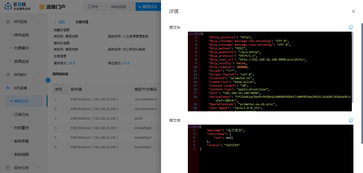The width and height of the screenshot is (363, 173).
Task: Open the 运维门户 grid icon
Action: tap(42, 7)
